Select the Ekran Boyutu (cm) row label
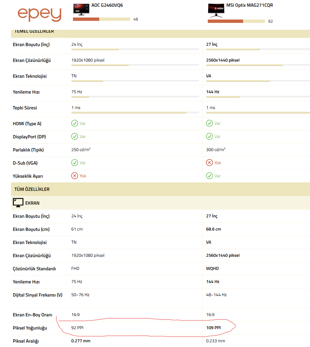The height and width of the screenshot is (347, 310). (31, 229)
